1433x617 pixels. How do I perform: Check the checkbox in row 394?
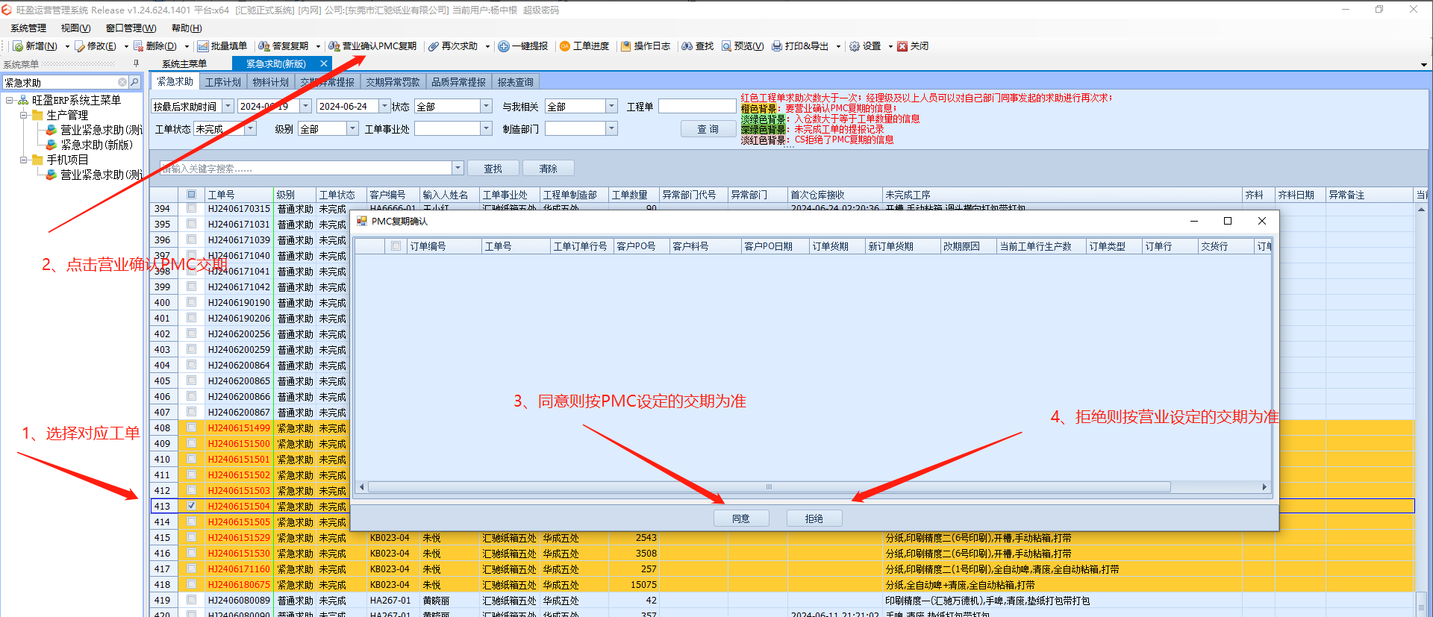192,208
